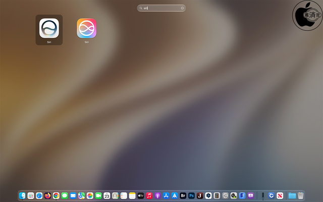The width and height of the screenshot is (323, 202).
Task: Open the disk-with-green-arrow app in Dock
Action: coord(234,195)
